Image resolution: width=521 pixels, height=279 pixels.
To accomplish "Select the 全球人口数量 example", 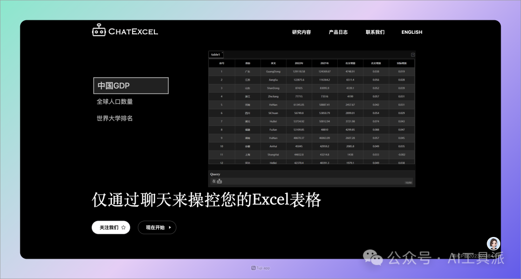I will 115,102.
